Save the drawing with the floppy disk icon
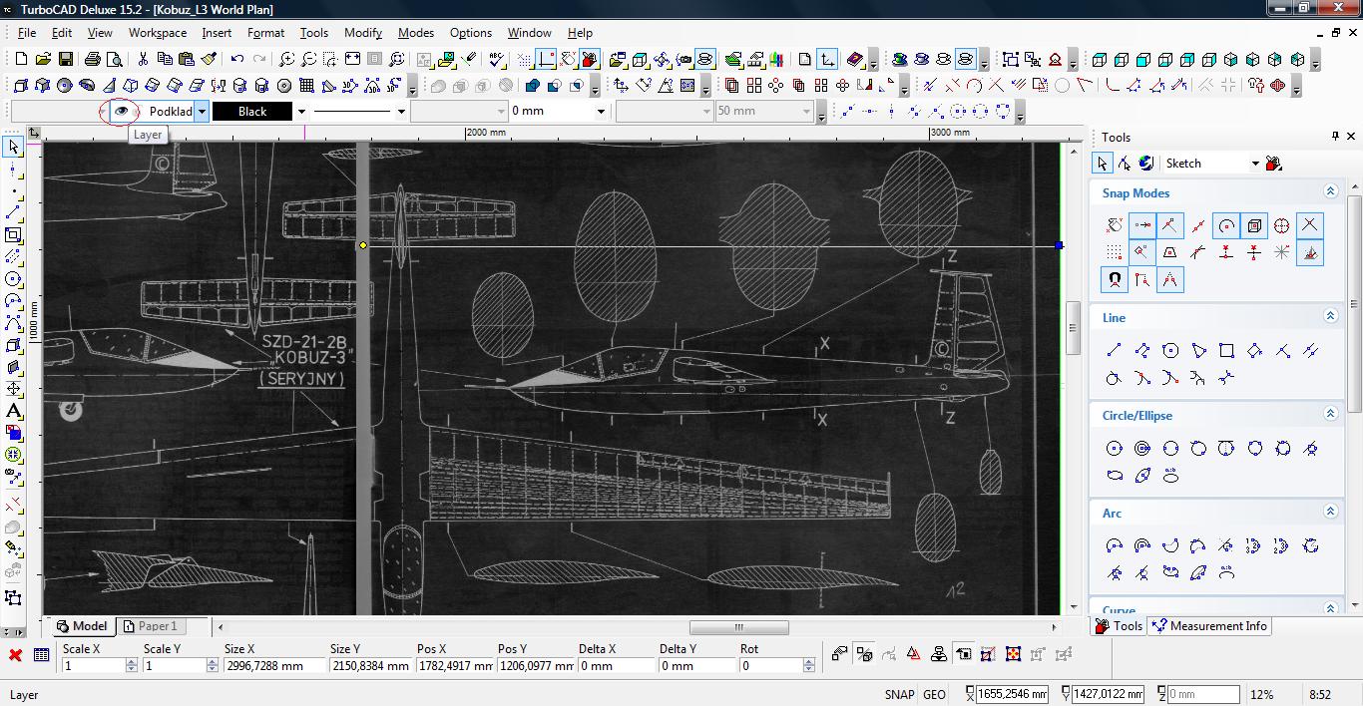Screen dimensions: 1363x706 (65, 60)
